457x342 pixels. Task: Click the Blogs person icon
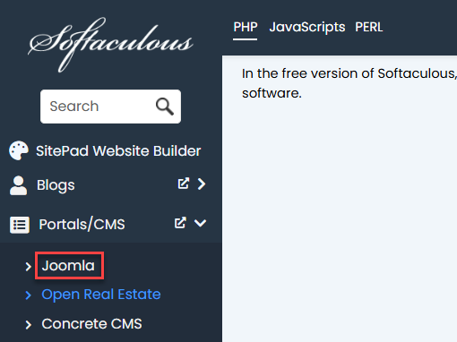pos(18,185)
